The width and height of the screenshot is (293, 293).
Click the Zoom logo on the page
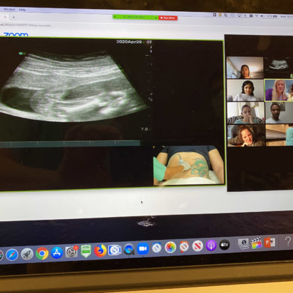click(x=16, y=35)
